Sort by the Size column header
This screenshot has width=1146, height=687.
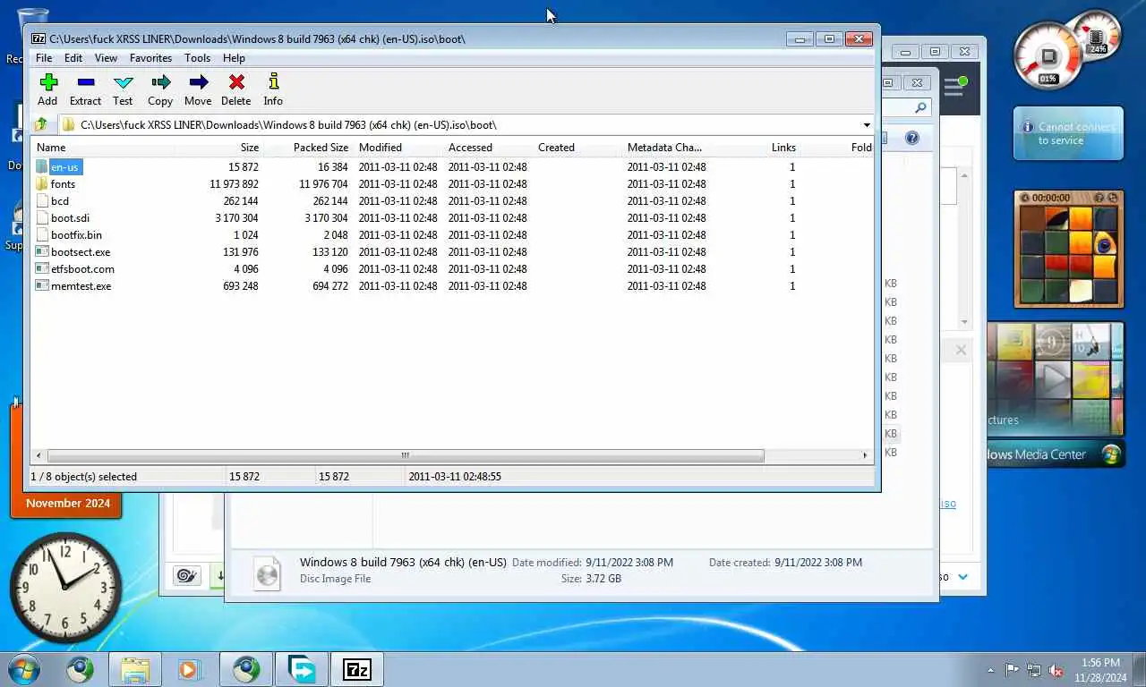(218, 148)
